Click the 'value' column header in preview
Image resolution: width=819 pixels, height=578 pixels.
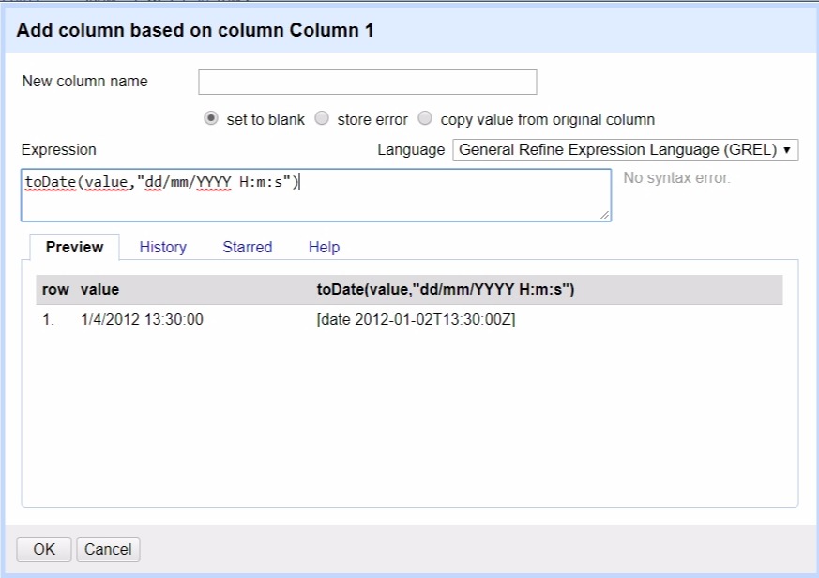point(99,290)
